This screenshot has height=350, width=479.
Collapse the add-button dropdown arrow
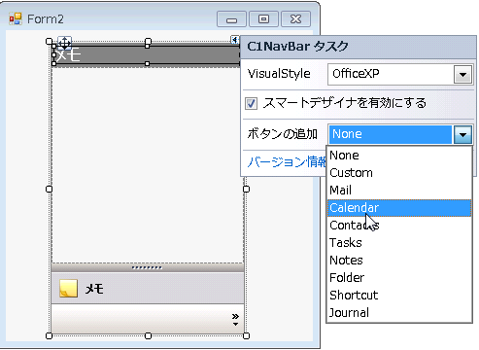tap(462, 134)
